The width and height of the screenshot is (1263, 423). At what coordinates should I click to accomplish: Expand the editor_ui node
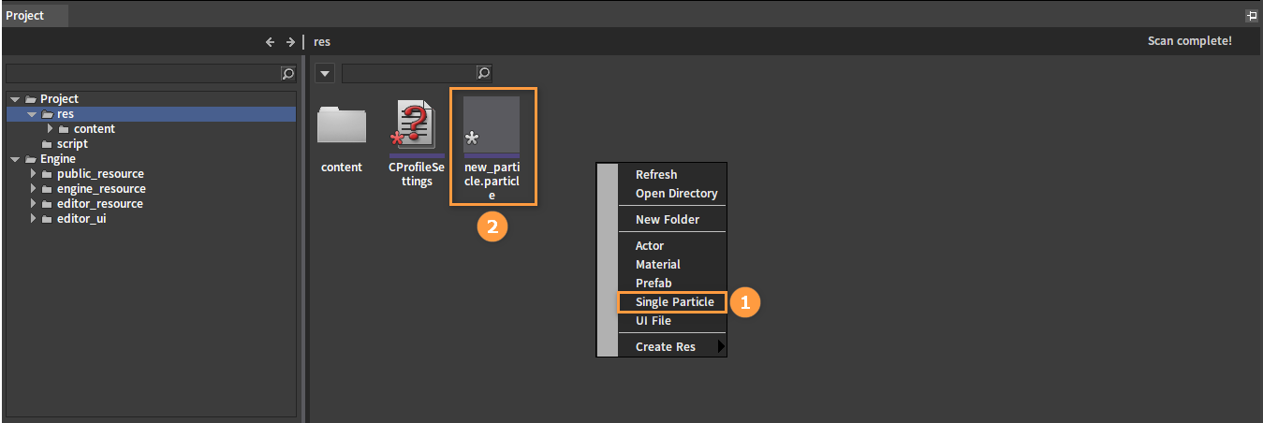coord(33,219)
